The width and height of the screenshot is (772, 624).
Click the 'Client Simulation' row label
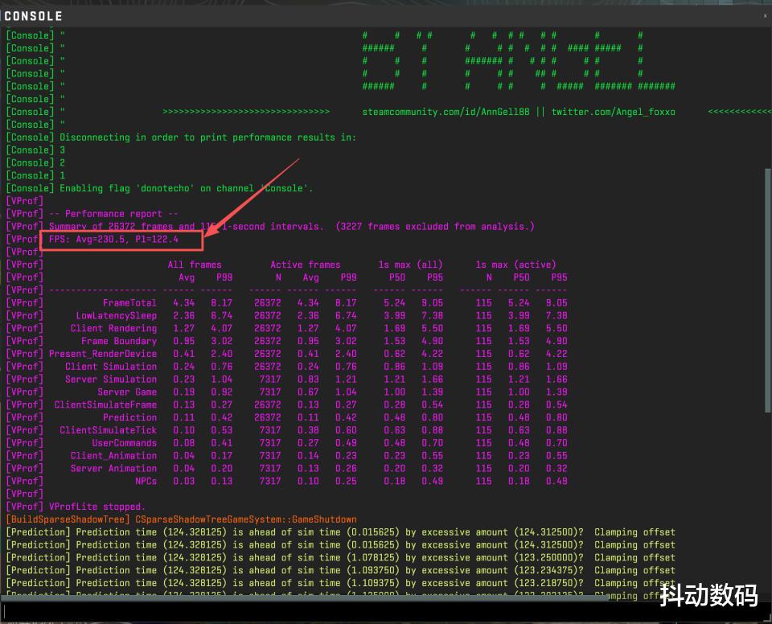pyautogui.click(x=111, y=367)
